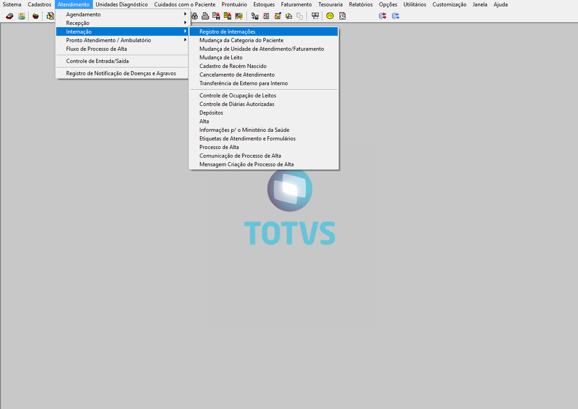Click the all-blue arrows icon at toolbar right

tap(396, 16)
